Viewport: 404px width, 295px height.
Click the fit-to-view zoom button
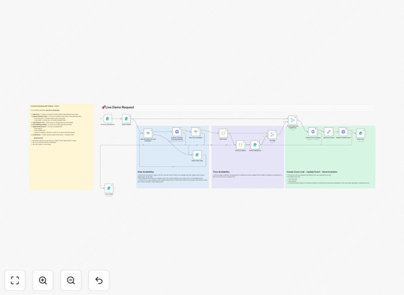point(15,280)
